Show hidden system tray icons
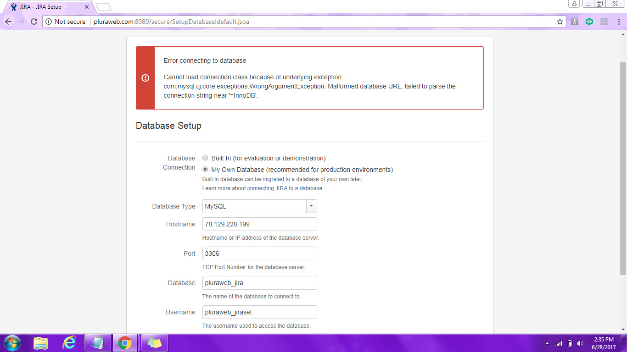 pyautogui.click(x=547, y=343)
